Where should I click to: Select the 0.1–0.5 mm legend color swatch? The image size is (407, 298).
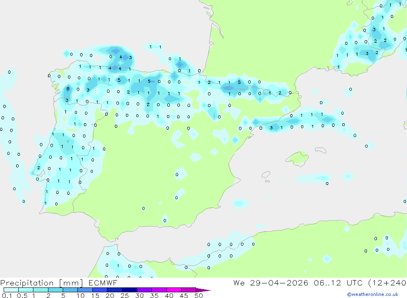(11, 290)
